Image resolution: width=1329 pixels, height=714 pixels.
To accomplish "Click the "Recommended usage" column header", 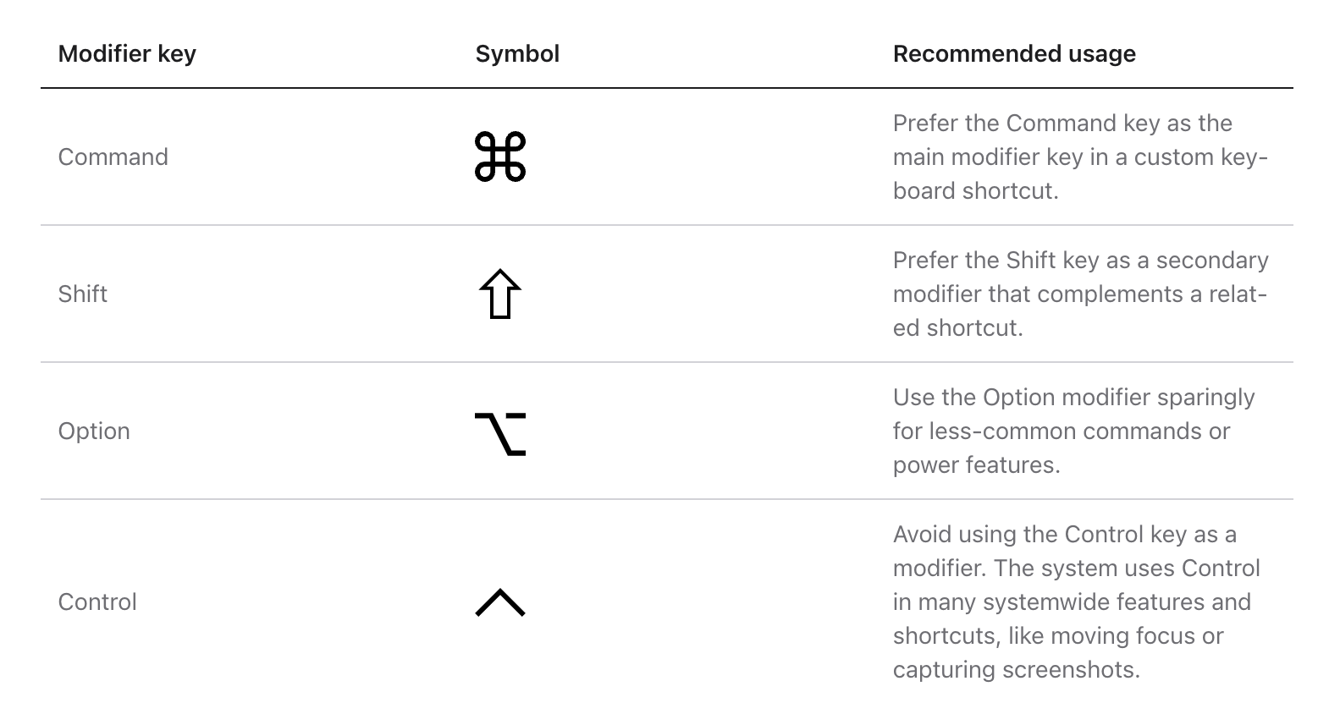I will (x=1014, y=54).
